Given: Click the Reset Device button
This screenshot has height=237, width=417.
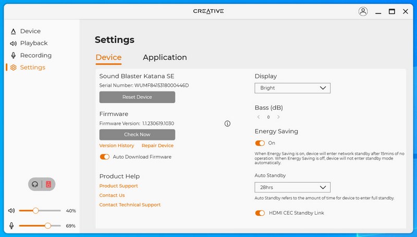Looking at the screenshot, I should click(137, 97).
